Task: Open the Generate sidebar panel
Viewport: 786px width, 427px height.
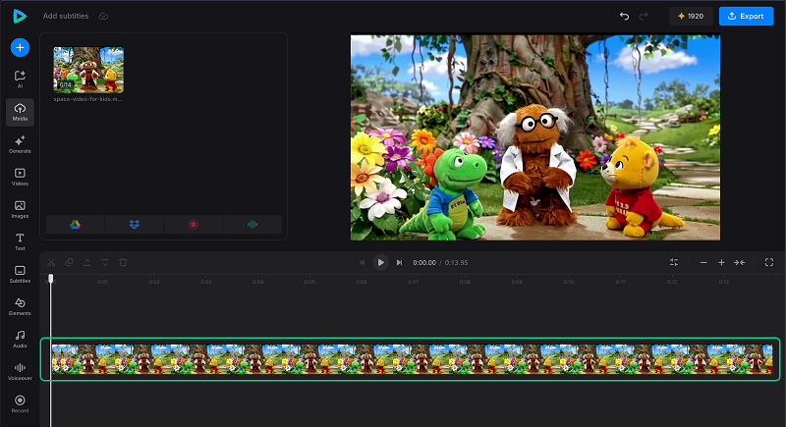Action: coord(20,144)
